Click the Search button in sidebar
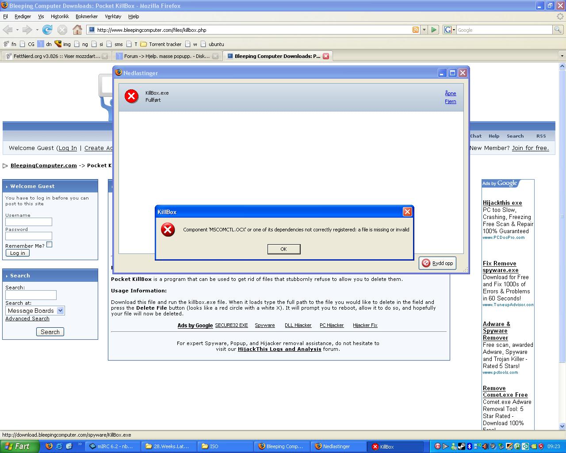566x453 pixels. tap(50, 332)
